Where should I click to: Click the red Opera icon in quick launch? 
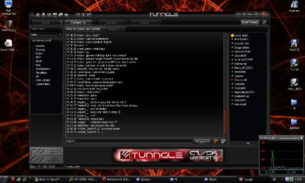click(13, 179)
